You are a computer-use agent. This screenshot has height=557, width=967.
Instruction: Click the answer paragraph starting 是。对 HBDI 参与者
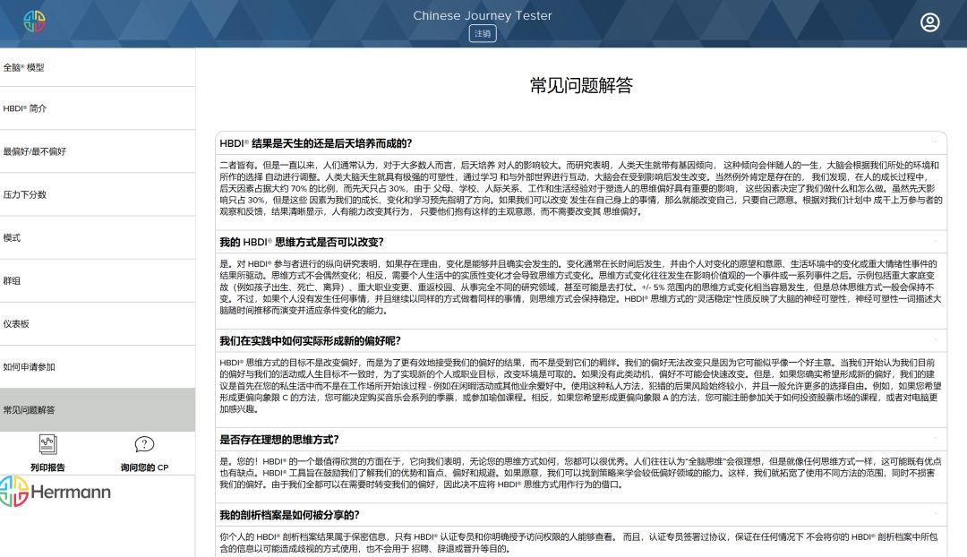(581, 287)
